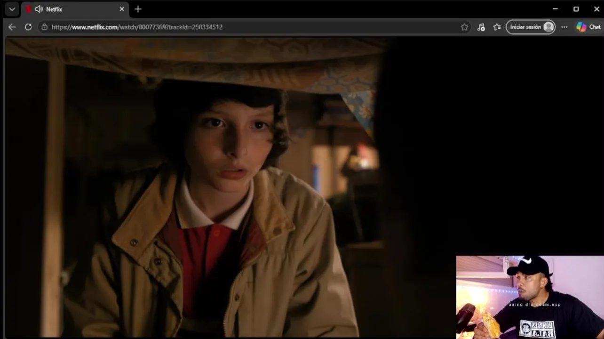Open the Copilot Chat button
The width and height of the screenshot is (604, 339).
pos(588,27)
